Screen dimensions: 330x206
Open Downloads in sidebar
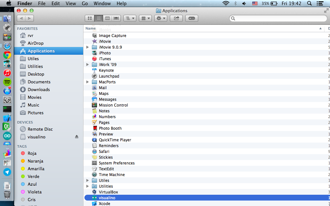click(49, 89)
